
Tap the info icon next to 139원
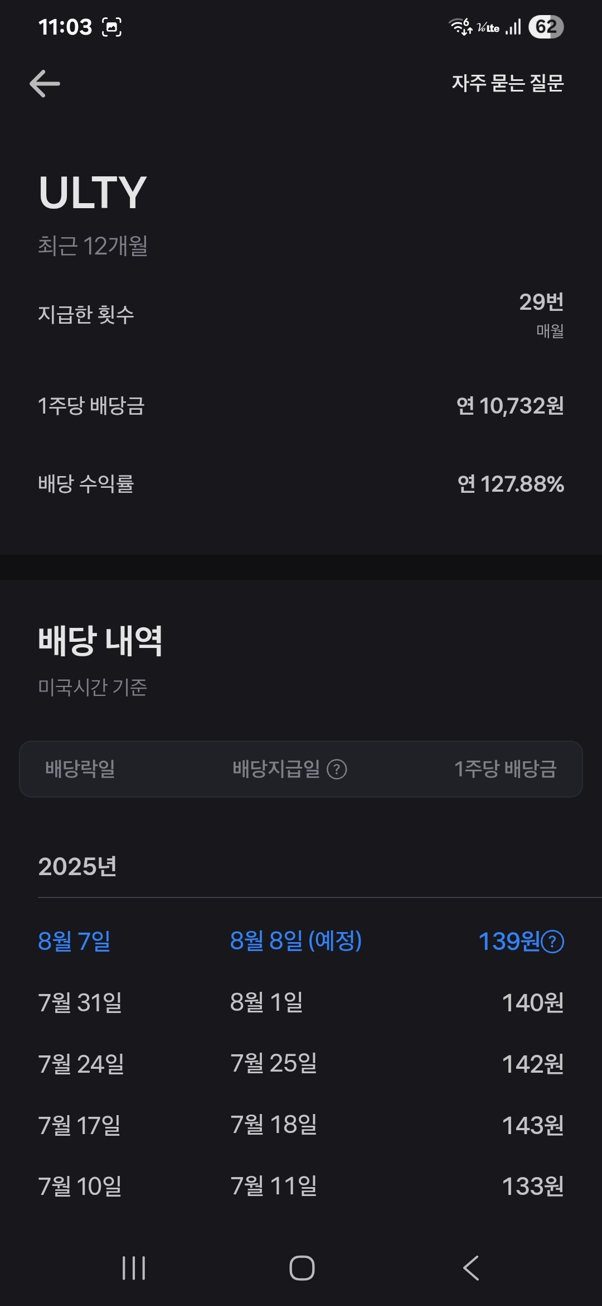(x=553, y=942)
